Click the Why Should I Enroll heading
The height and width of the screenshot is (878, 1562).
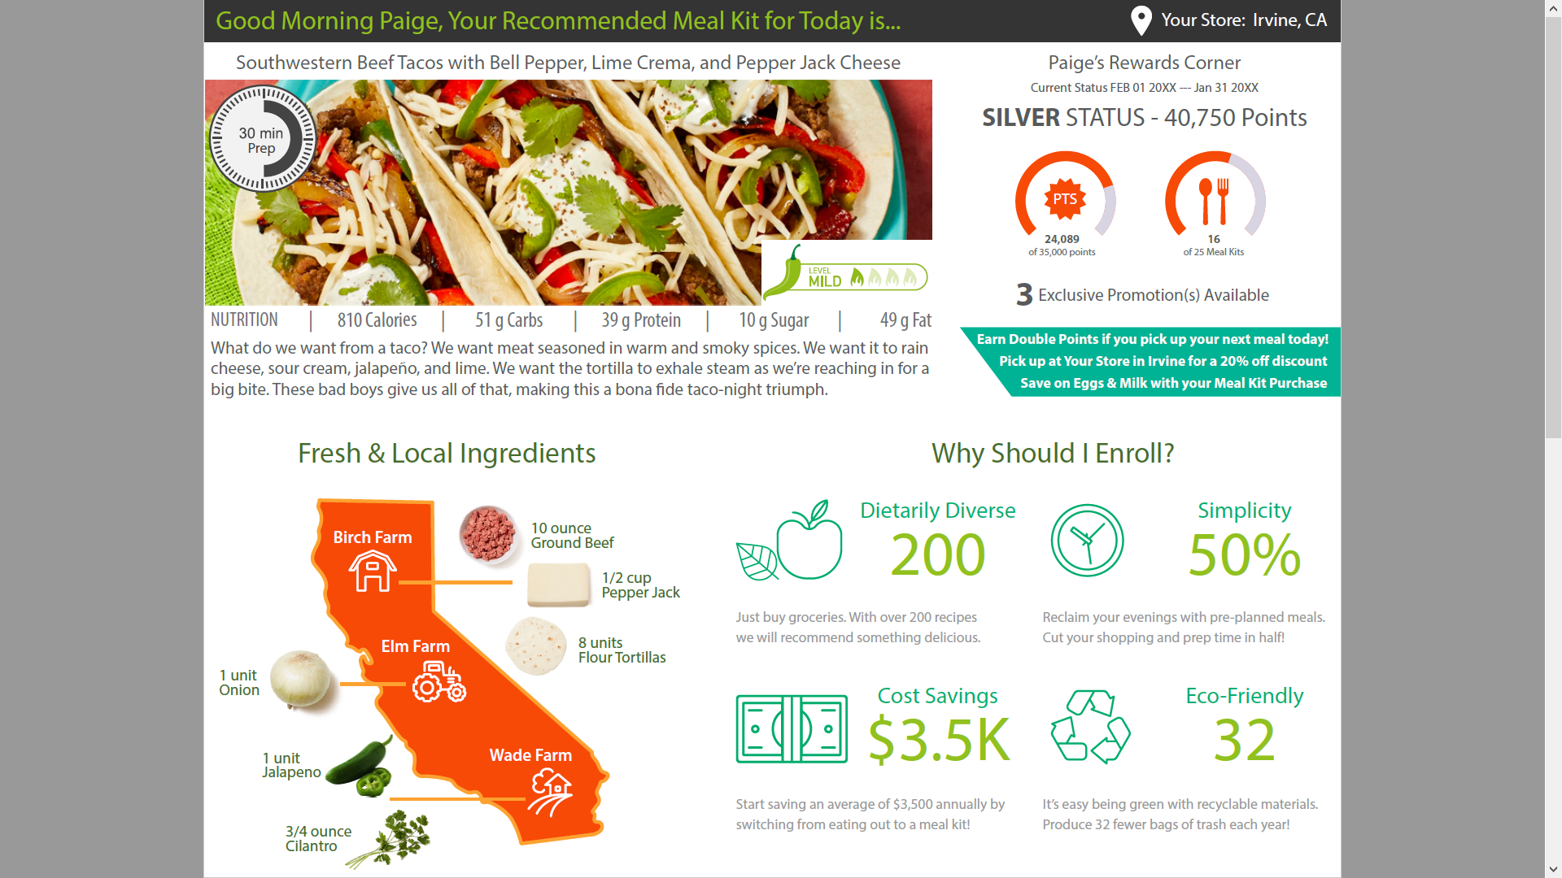point(1053,453)
